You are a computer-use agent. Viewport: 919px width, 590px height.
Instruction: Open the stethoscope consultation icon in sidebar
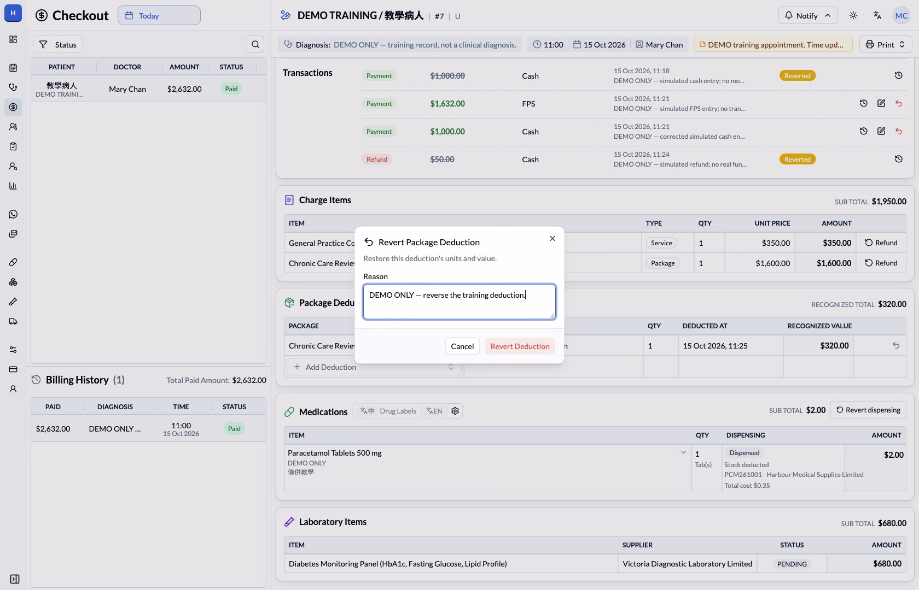[13, 87]
